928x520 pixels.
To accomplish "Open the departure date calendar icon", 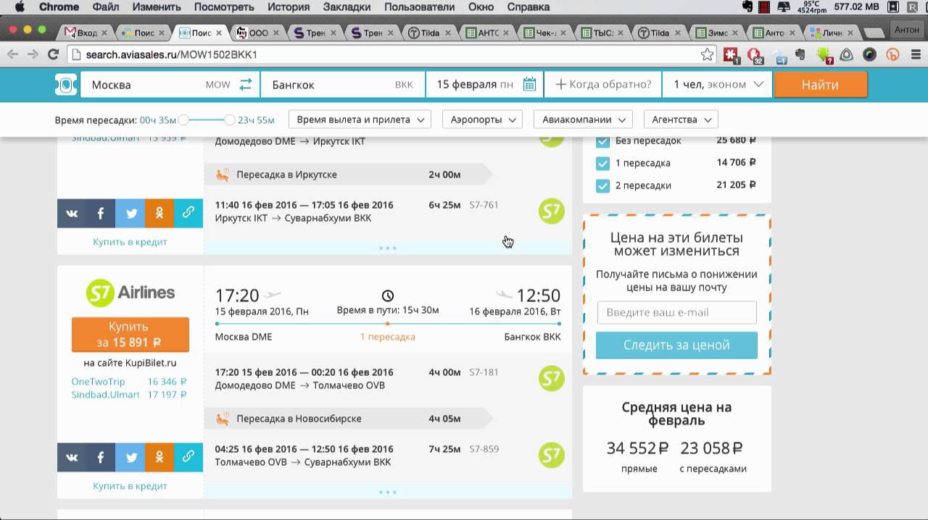I will 530,85.
